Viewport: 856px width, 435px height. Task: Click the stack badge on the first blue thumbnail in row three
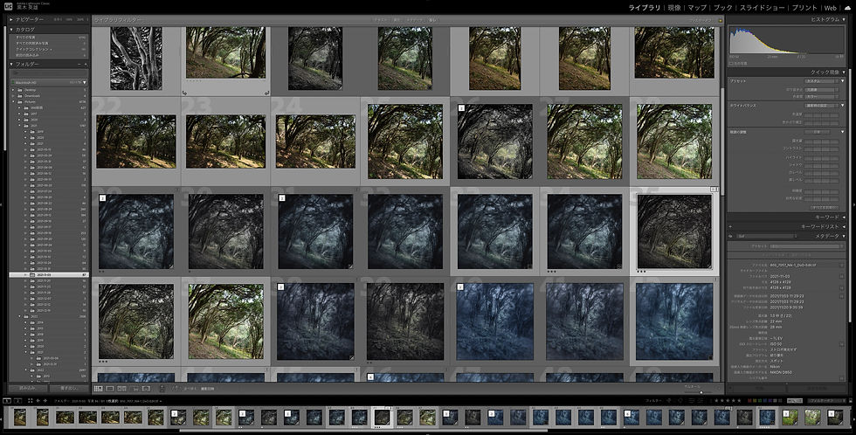[102, 198]
